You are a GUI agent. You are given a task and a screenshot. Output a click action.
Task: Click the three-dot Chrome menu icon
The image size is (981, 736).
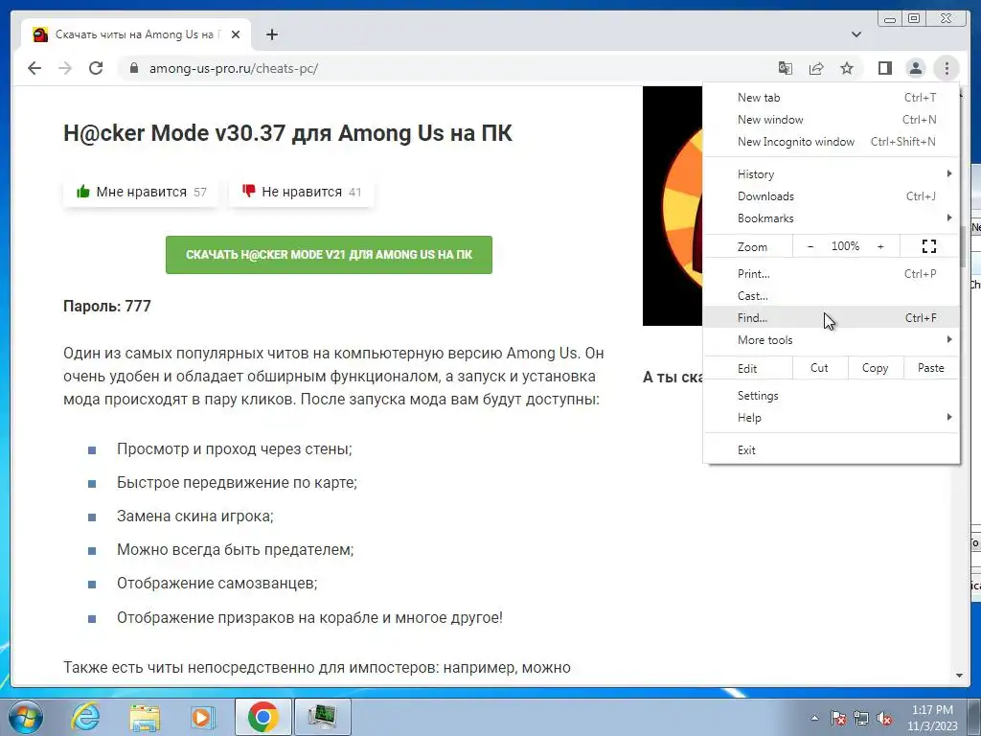(x=947, y=68)
